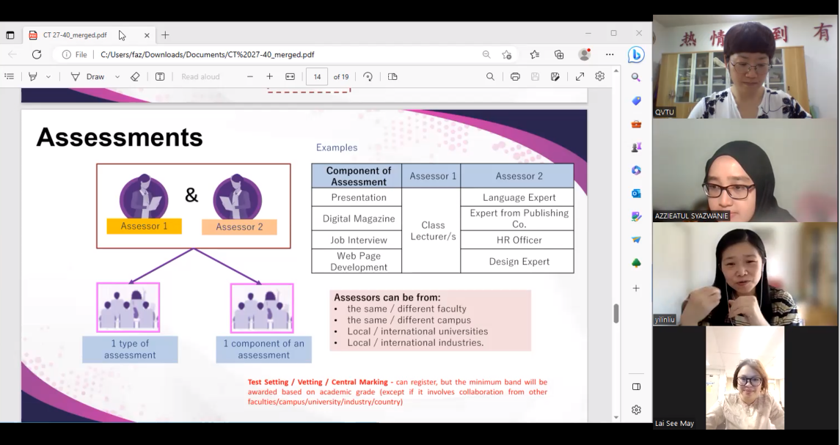Open the profile avatar menu
Viewport: 840px width, 445px height.
585,55
